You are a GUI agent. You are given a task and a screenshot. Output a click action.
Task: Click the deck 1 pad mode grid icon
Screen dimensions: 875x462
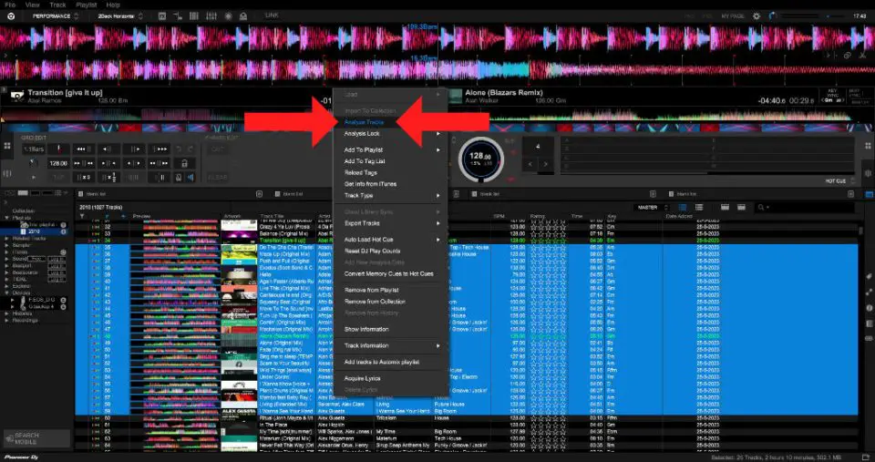point(7,146)
